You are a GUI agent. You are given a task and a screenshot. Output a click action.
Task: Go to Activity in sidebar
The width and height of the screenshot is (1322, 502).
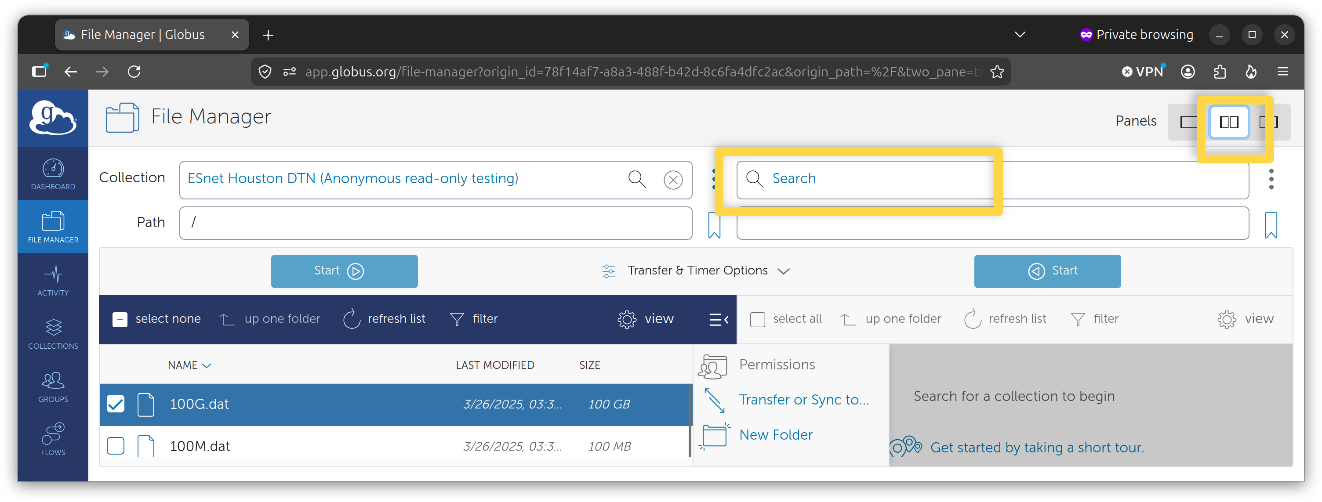tap(53, 281)
